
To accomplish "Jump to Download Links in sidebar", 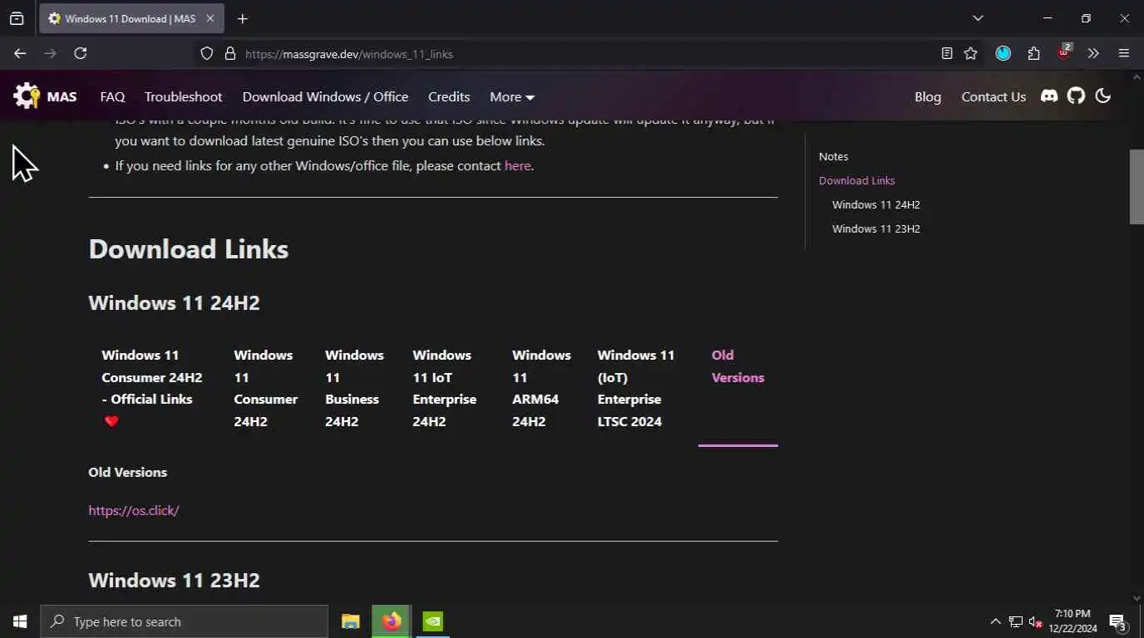I will point(856,180).
